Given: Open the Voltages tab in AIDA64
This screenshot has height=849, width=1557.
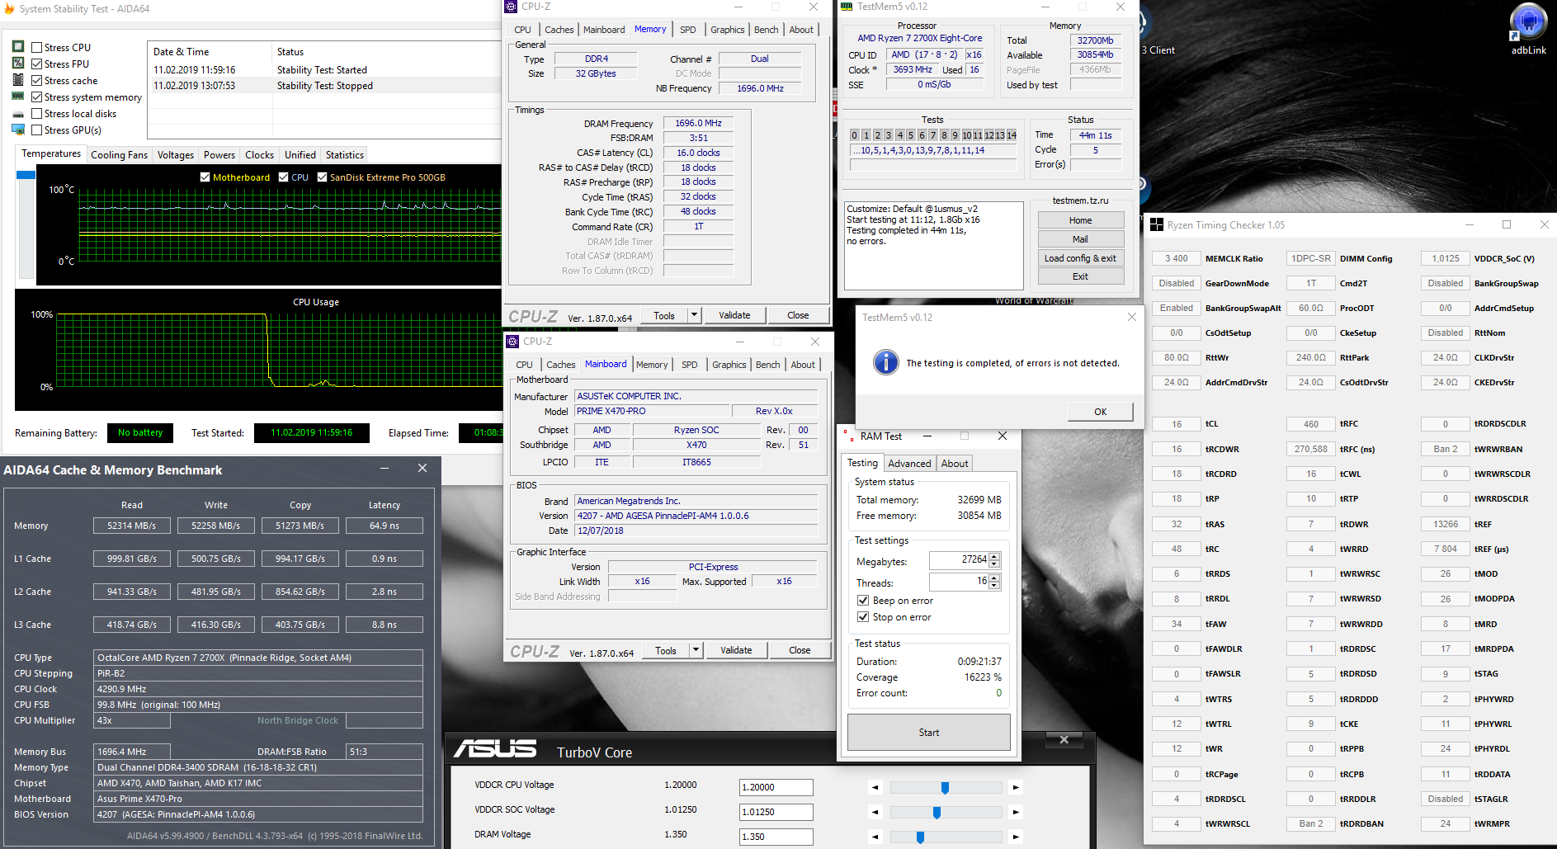Looking at the screenshot, I should [x=176, y=155].
